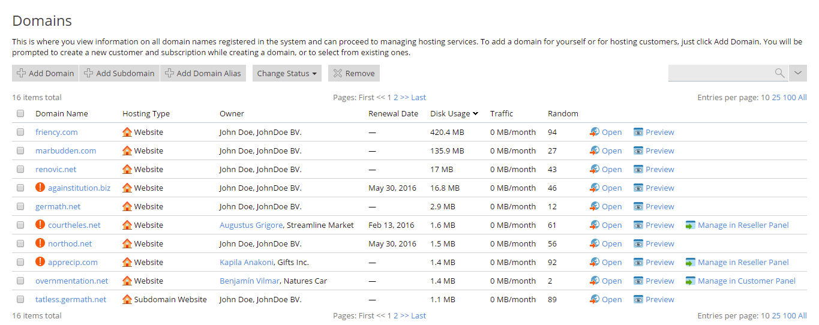Open the Change Status dropdown

287,74
